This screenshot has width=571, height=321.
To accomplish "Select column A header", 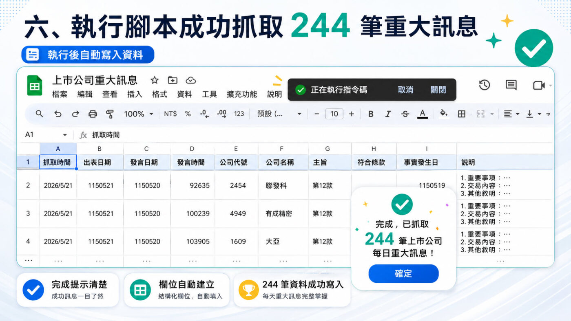I will click(x=58, y=149).
